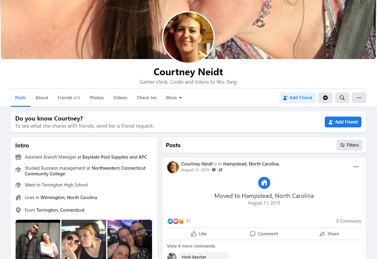
Task: Switch to the About tab
Action: [x=42, y=98]
